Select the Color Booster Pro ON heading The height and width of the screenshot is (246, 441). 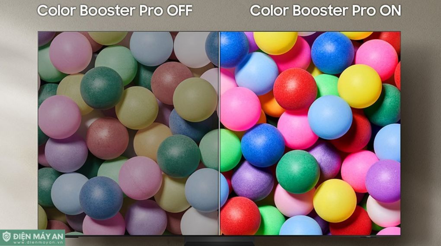coord(326,10)
